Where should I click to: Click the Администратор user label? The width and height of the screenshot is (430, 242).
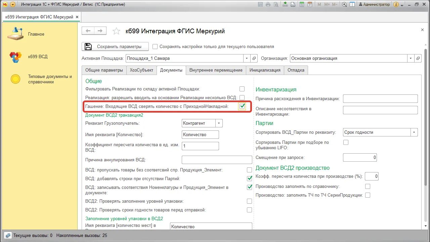(x=375, y=4)
